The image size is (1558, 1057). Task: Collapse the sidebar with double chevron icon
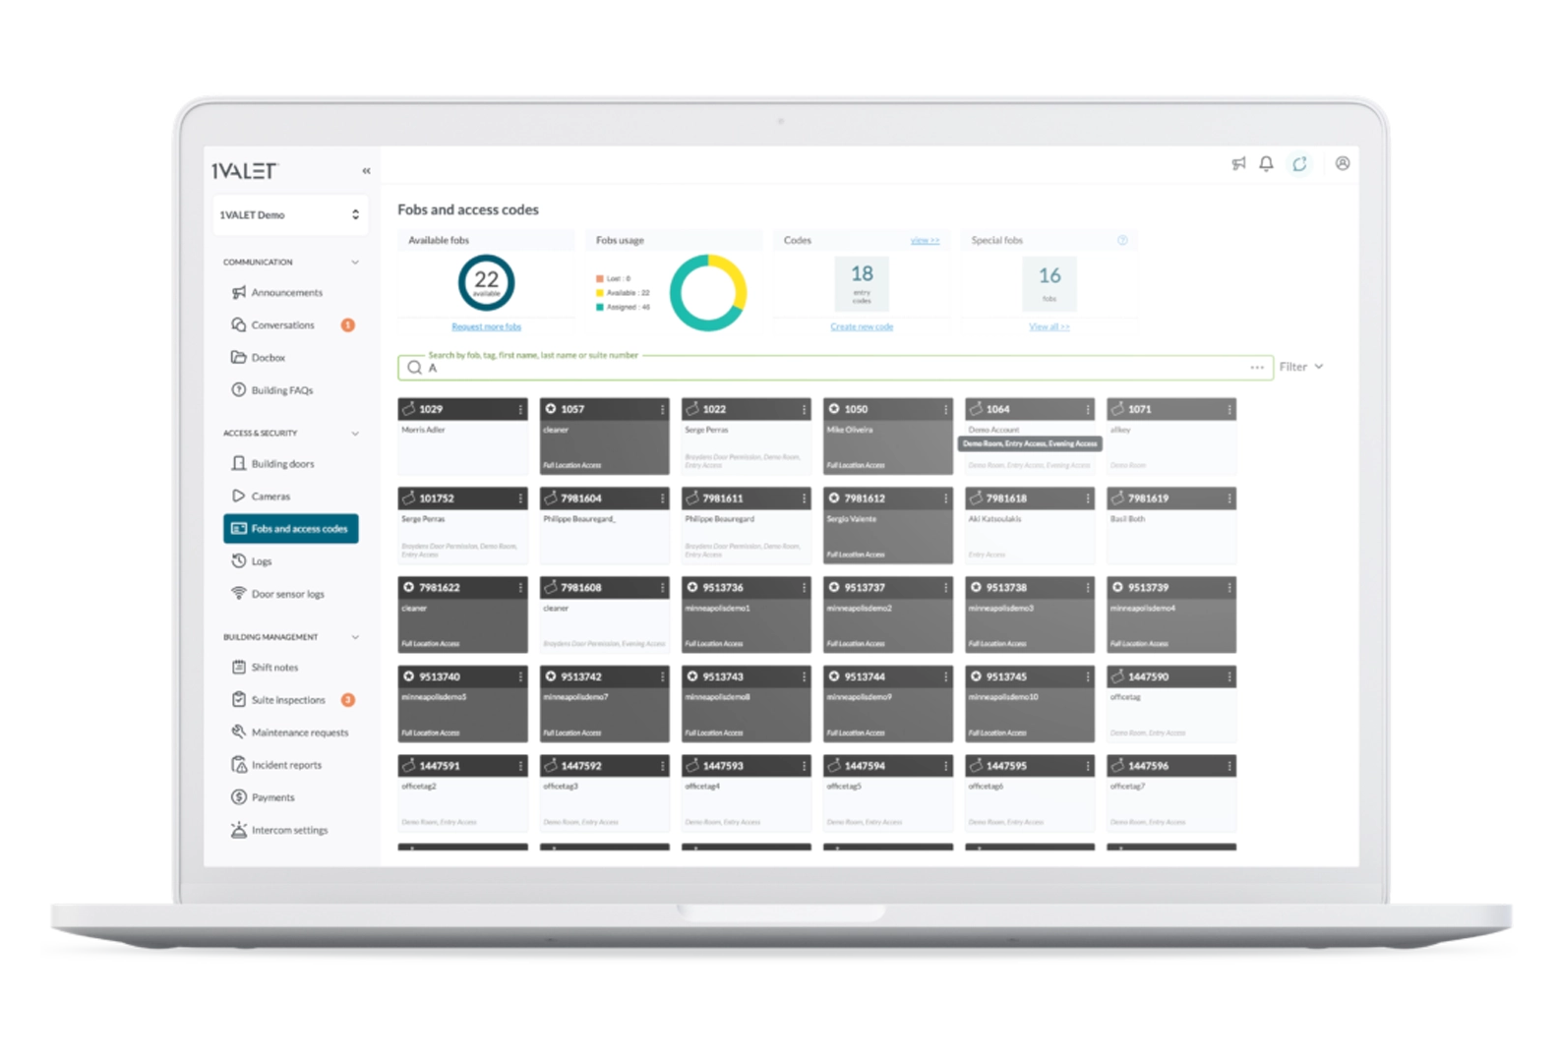(x=366, y=171)
